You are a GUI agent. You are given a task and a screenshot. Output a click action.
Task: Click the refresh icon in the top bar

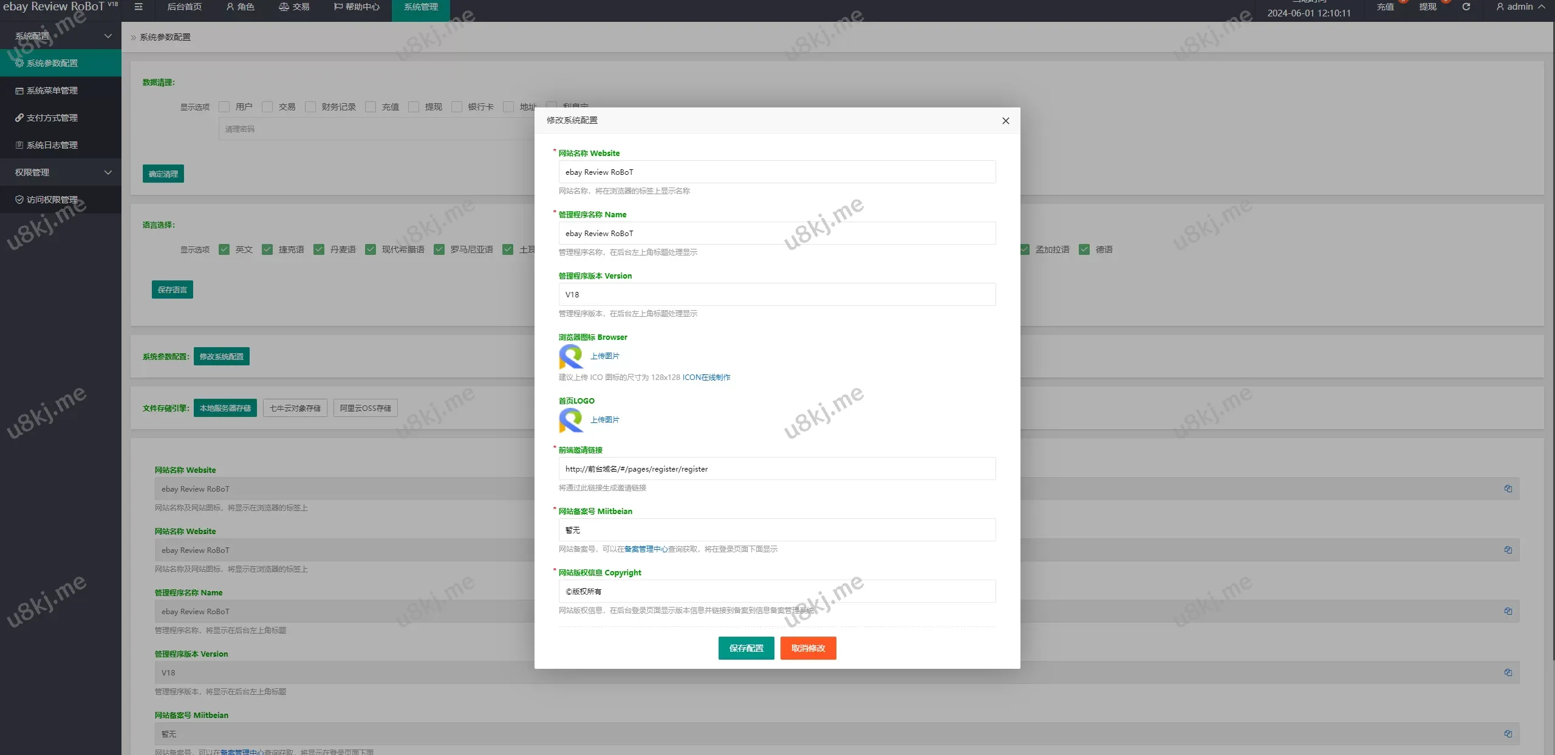[1466, 7]
